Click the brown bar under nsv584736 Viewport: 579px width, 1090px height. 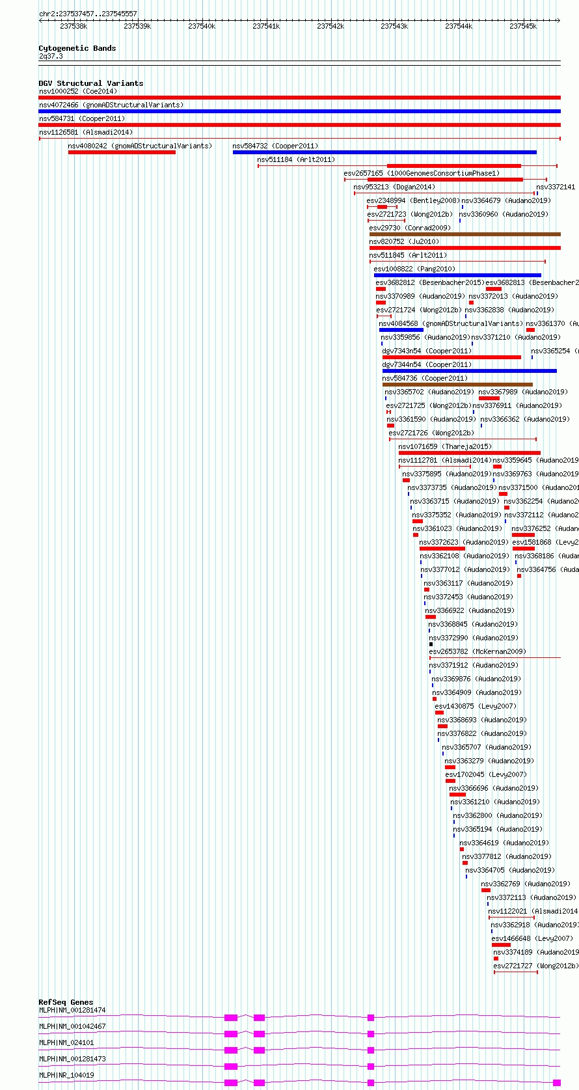click(x=457, y=385)
